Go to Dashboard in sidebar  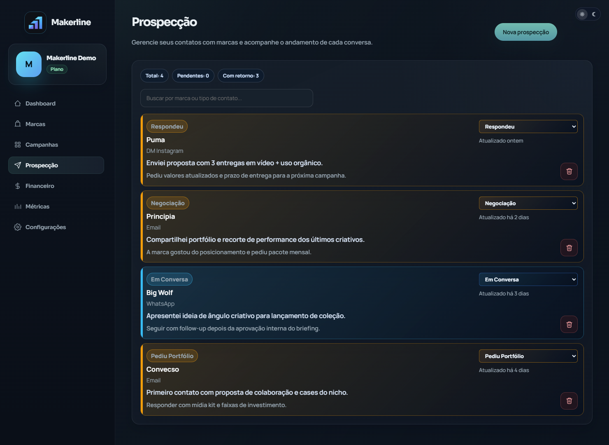click(x=56, y=103)
